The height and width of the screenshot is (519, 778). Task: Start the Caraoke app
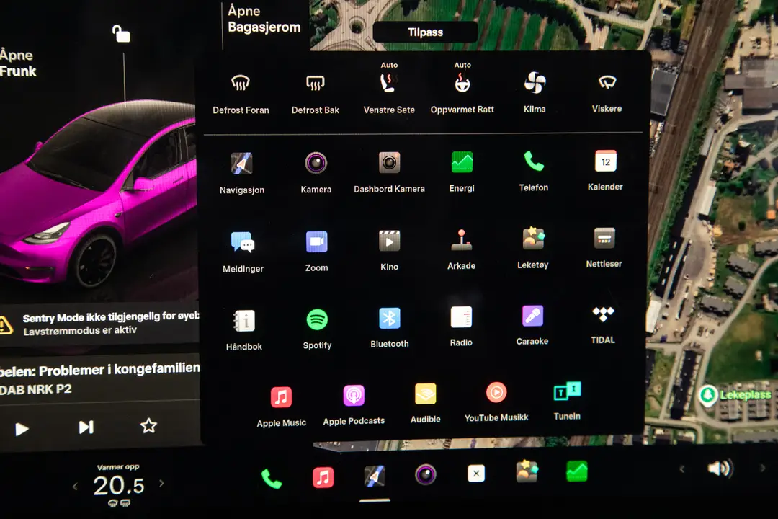coord(532,316)
